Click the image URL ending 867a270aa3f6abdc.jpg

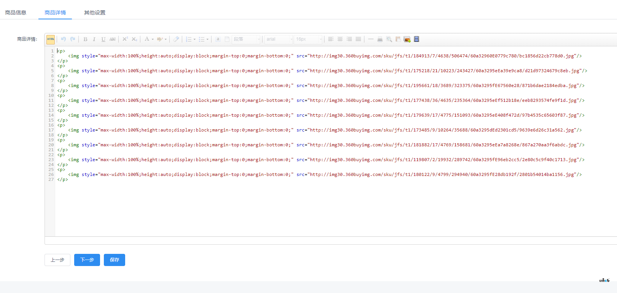point(444,145)
